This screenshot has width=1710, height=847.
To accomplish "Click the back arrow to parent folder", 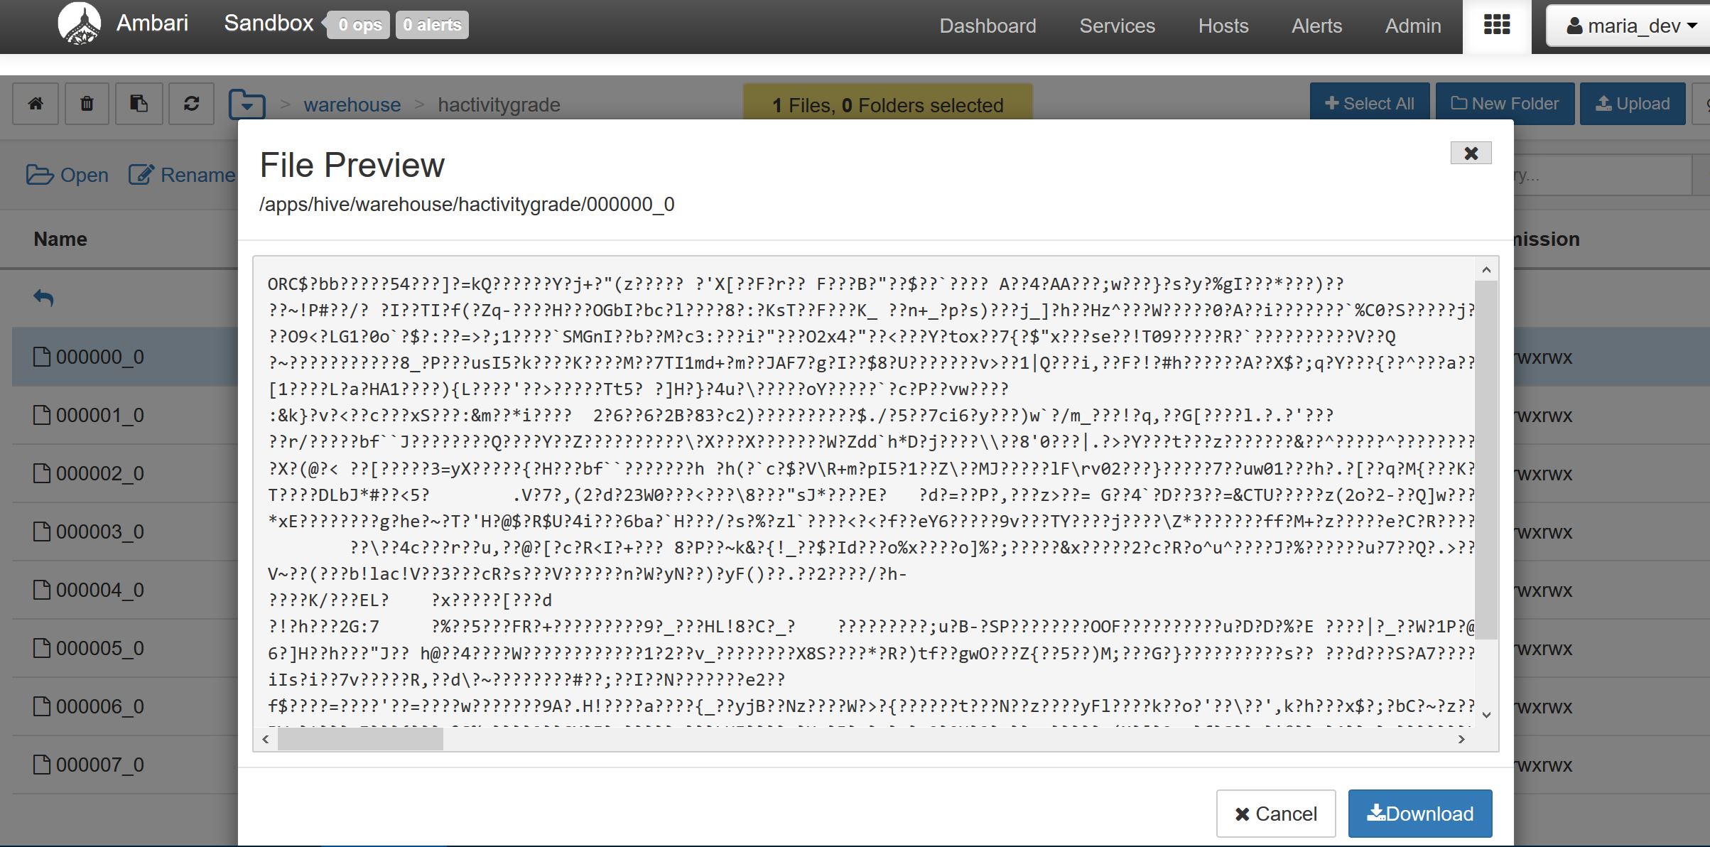I will point(43,298).
